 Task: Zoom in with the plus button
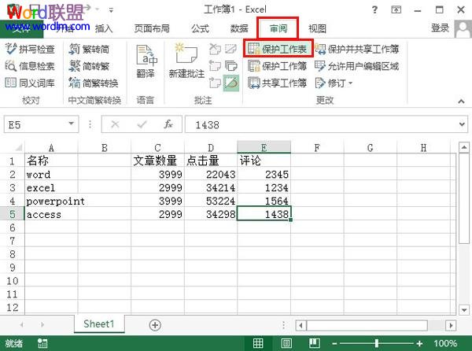point(419,343)
